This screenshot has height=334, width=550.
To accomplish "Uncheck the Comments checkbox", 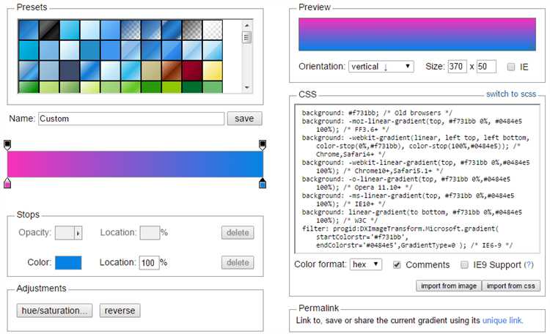I will (x=397, y=264).
